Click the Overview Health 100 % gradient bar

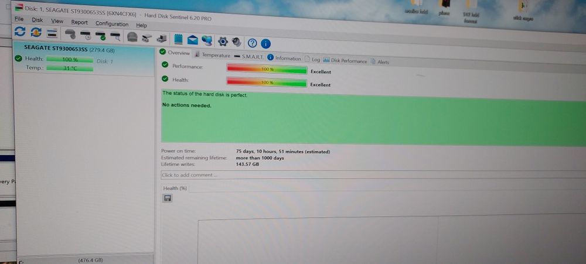tap(267, 82)
